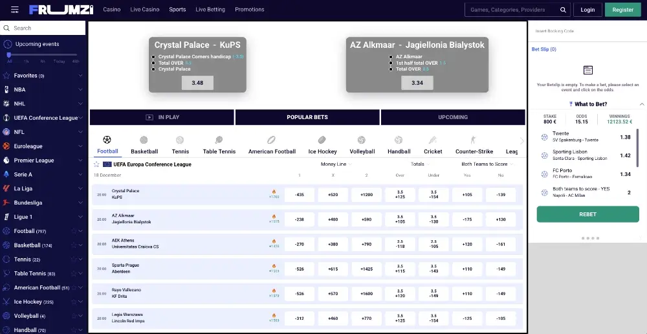
Task: Select the Ice Hockey sport icon
Action: coord(322,140)
